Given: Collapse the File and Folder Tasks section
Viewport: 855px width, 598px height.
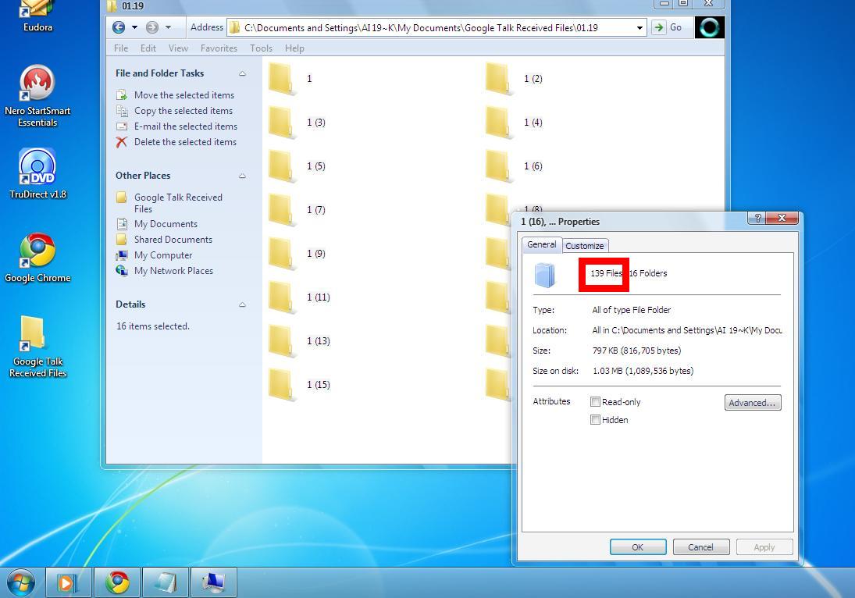Looking at the screenshot, I should 242,73.
